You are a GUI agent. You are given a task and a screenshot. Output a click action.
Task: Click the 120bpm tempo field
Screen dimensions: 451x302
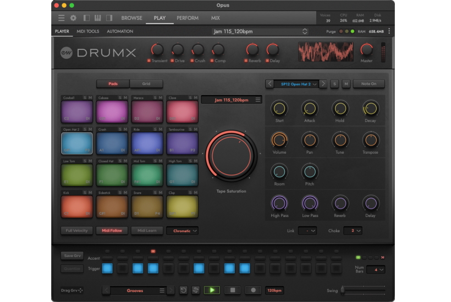(274, 290)
